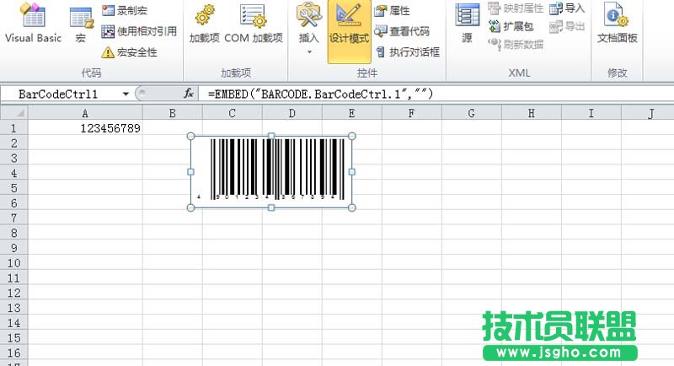
Task: Click barcode bottom-center resize handle
Action: pyautogui.click(x=271, y=207)
